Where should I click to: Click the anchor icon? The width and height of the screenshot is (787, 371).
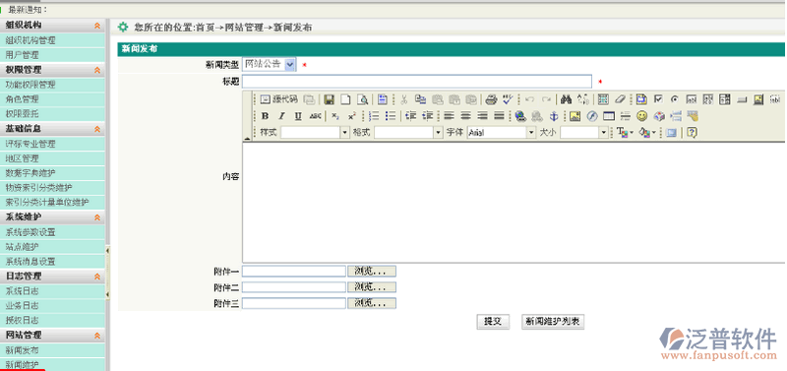554,116
